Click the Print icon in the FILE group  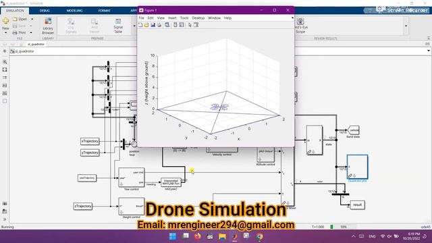point(15,32)
